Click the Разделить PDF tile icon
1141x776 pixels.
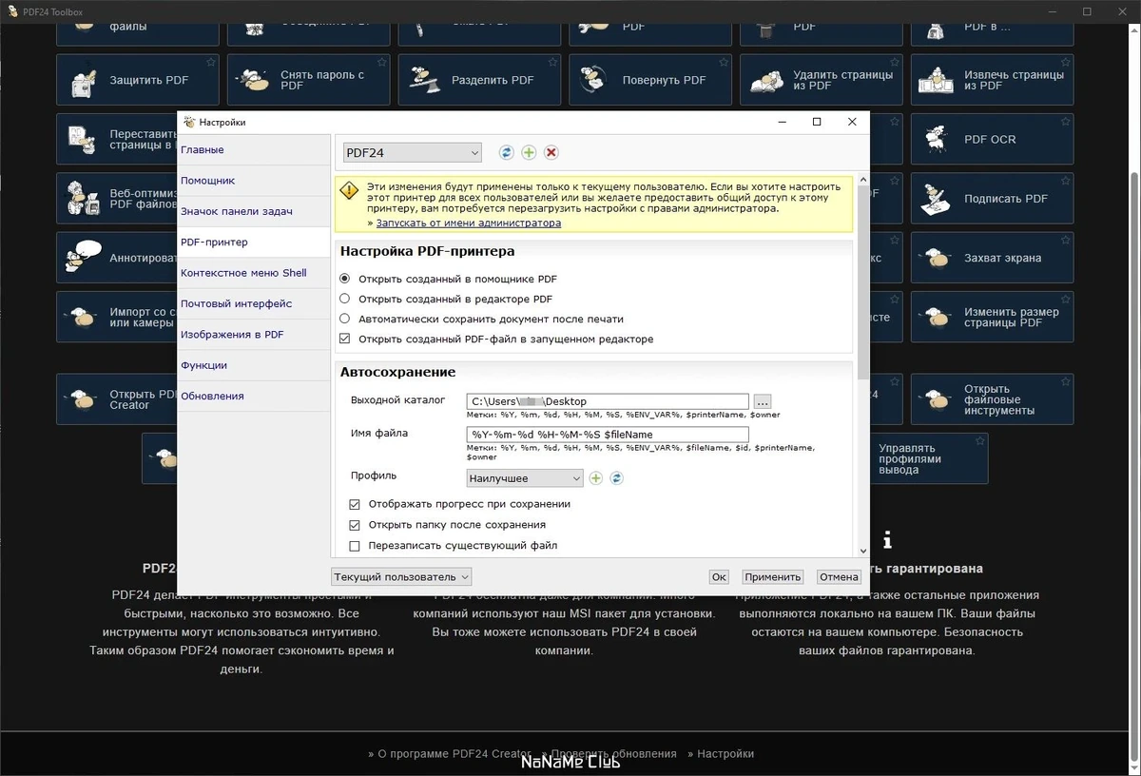coord(425,81)
